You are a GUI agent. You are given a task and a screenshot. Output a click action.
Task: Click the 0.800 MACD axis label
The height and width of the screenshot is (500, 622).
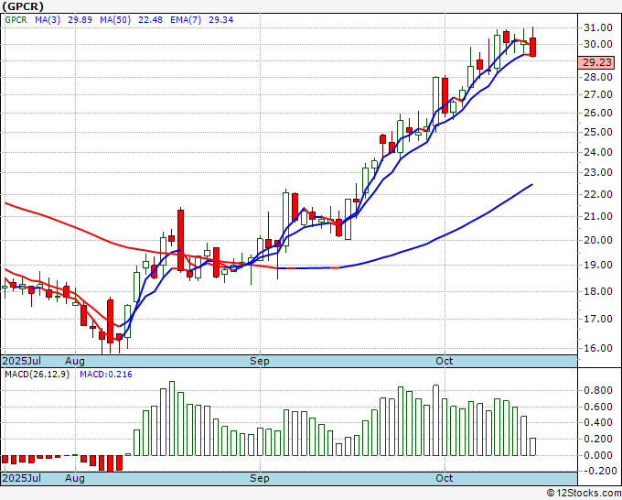pyautogui.click(x=598, y=390)
